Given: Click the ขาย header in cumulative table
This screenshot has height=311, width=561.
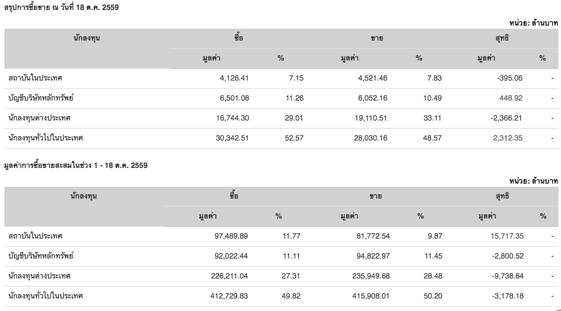Looking at the screenshot, I should (375, 196).
